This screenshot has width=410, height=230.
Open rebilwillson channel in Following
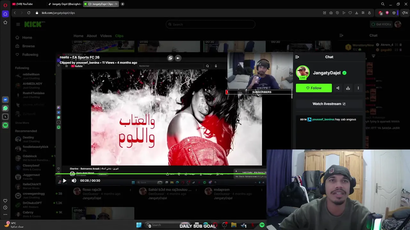(x=31, y=76)
